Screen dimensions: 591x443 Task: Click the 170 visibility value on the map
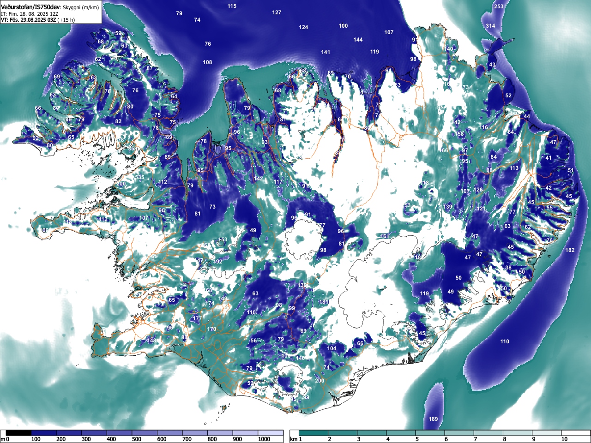click(x=211, y=329)
